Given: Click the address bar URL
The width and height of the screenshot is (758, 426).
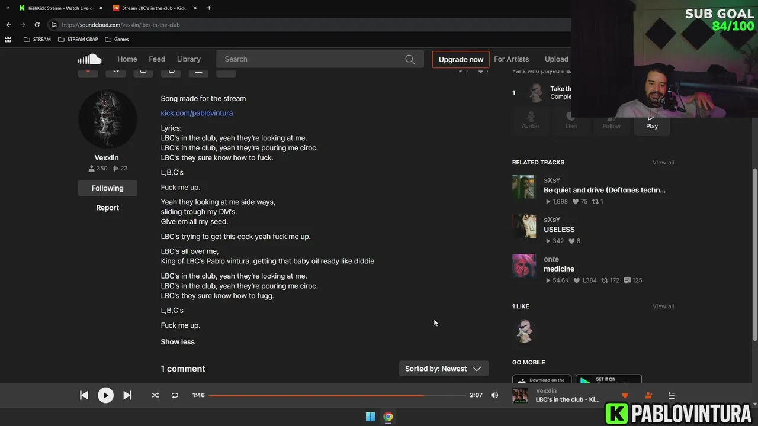Looking at the screenshot, I should point(121,25).
